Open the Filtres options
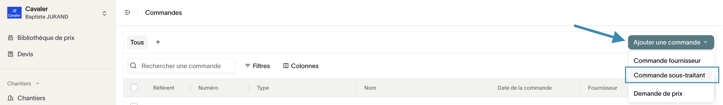Screen dimensions: 723x105 [257, 66]
